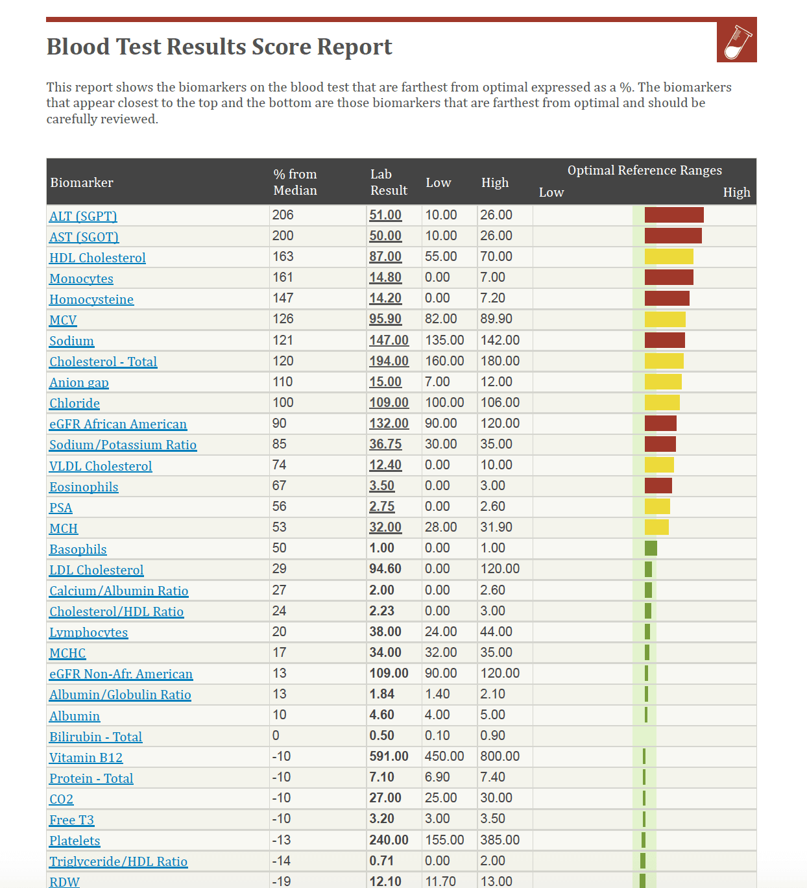The height and width of the screenshot is (888, 807).
Task: Open the Vitamin B12 biomarker link
Action: pyautogui.click(x=86, y=758)
